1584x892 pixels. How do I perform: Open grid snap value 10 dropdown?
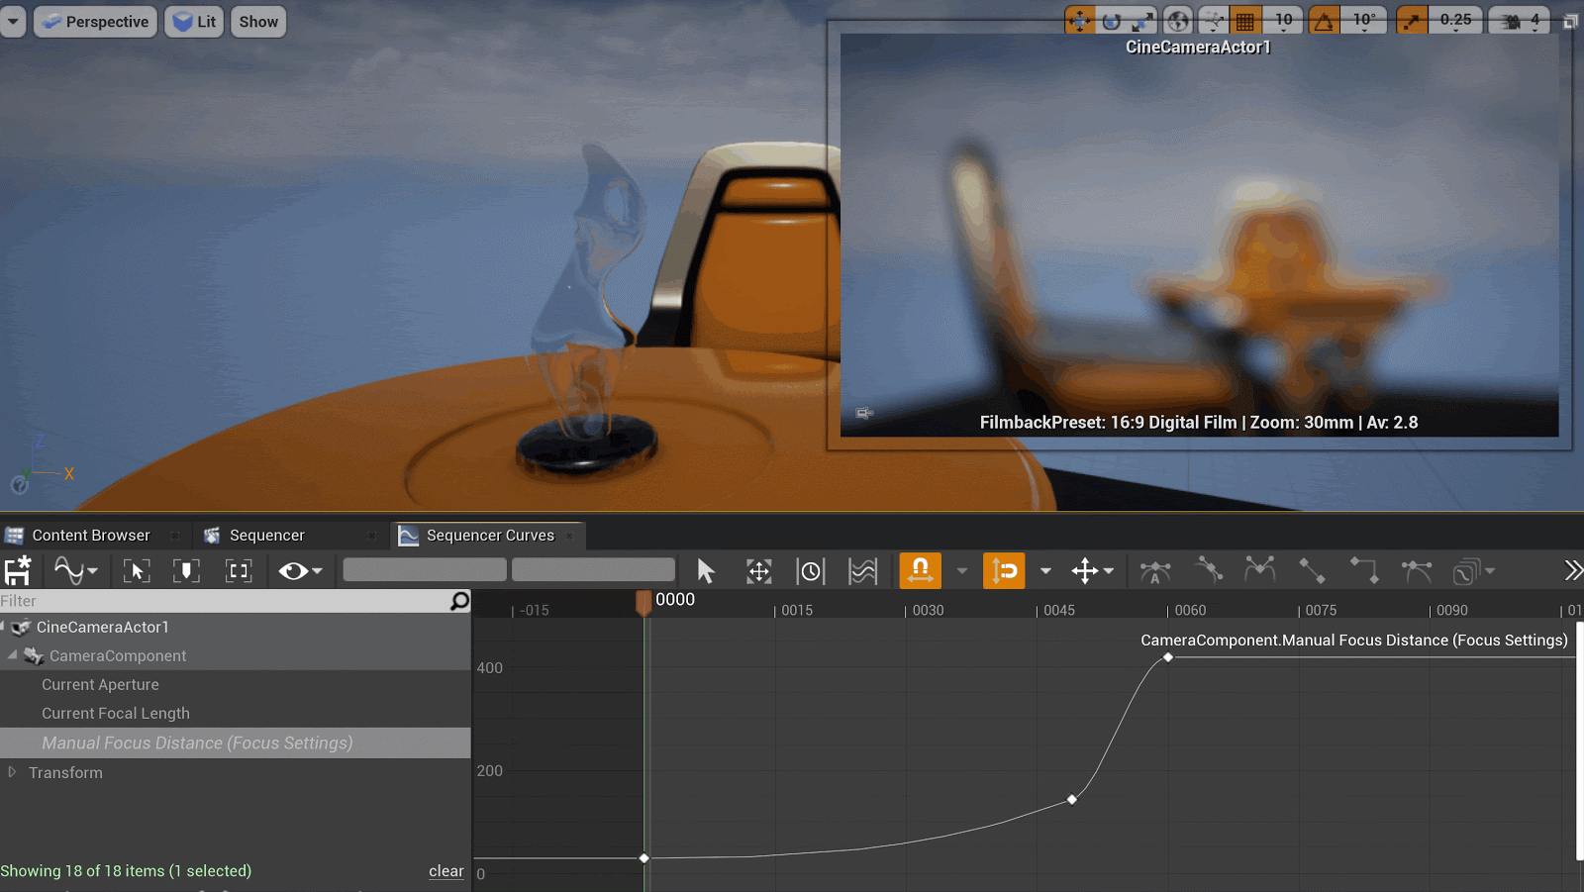[1284, 21]
